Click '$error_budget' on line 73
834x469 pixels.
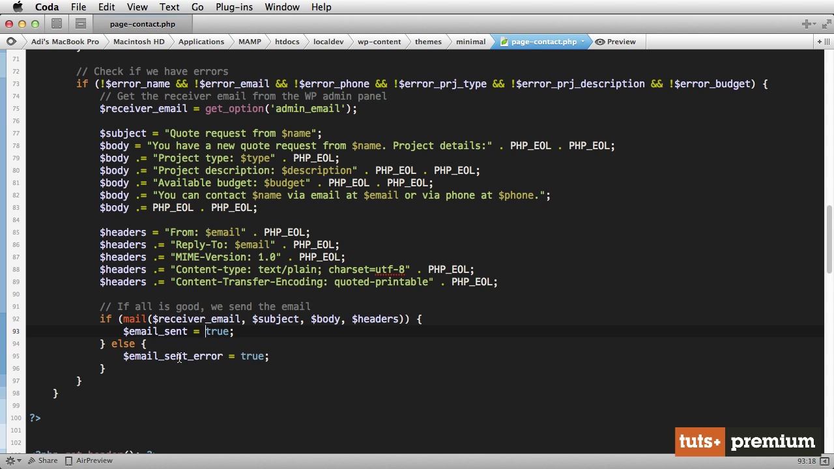pyautogui.click(x=712, y=84)
